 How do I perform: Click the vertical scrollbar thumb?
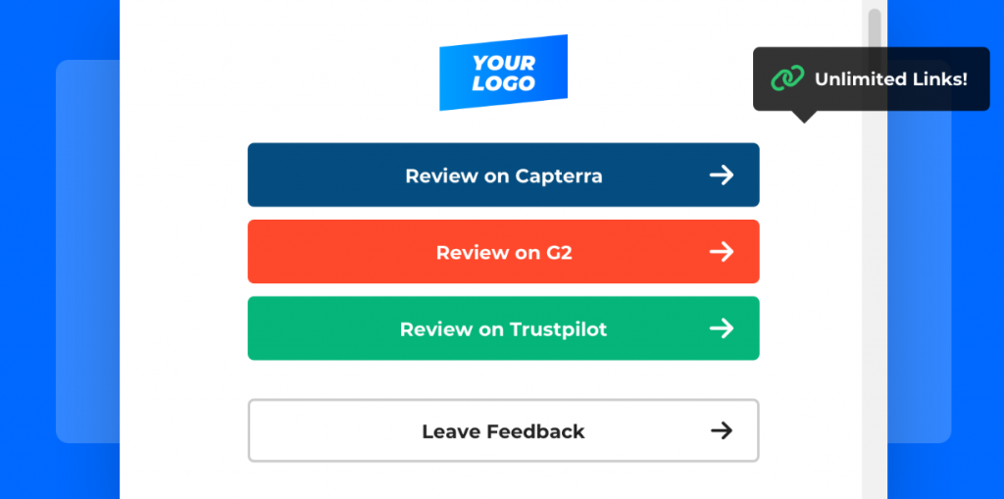[874, 32]
